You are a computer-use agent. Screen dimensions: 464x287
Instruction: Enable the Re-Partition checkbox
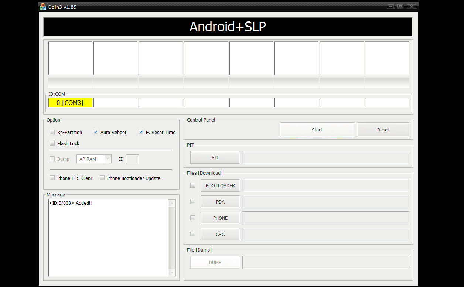coord(52,132)
